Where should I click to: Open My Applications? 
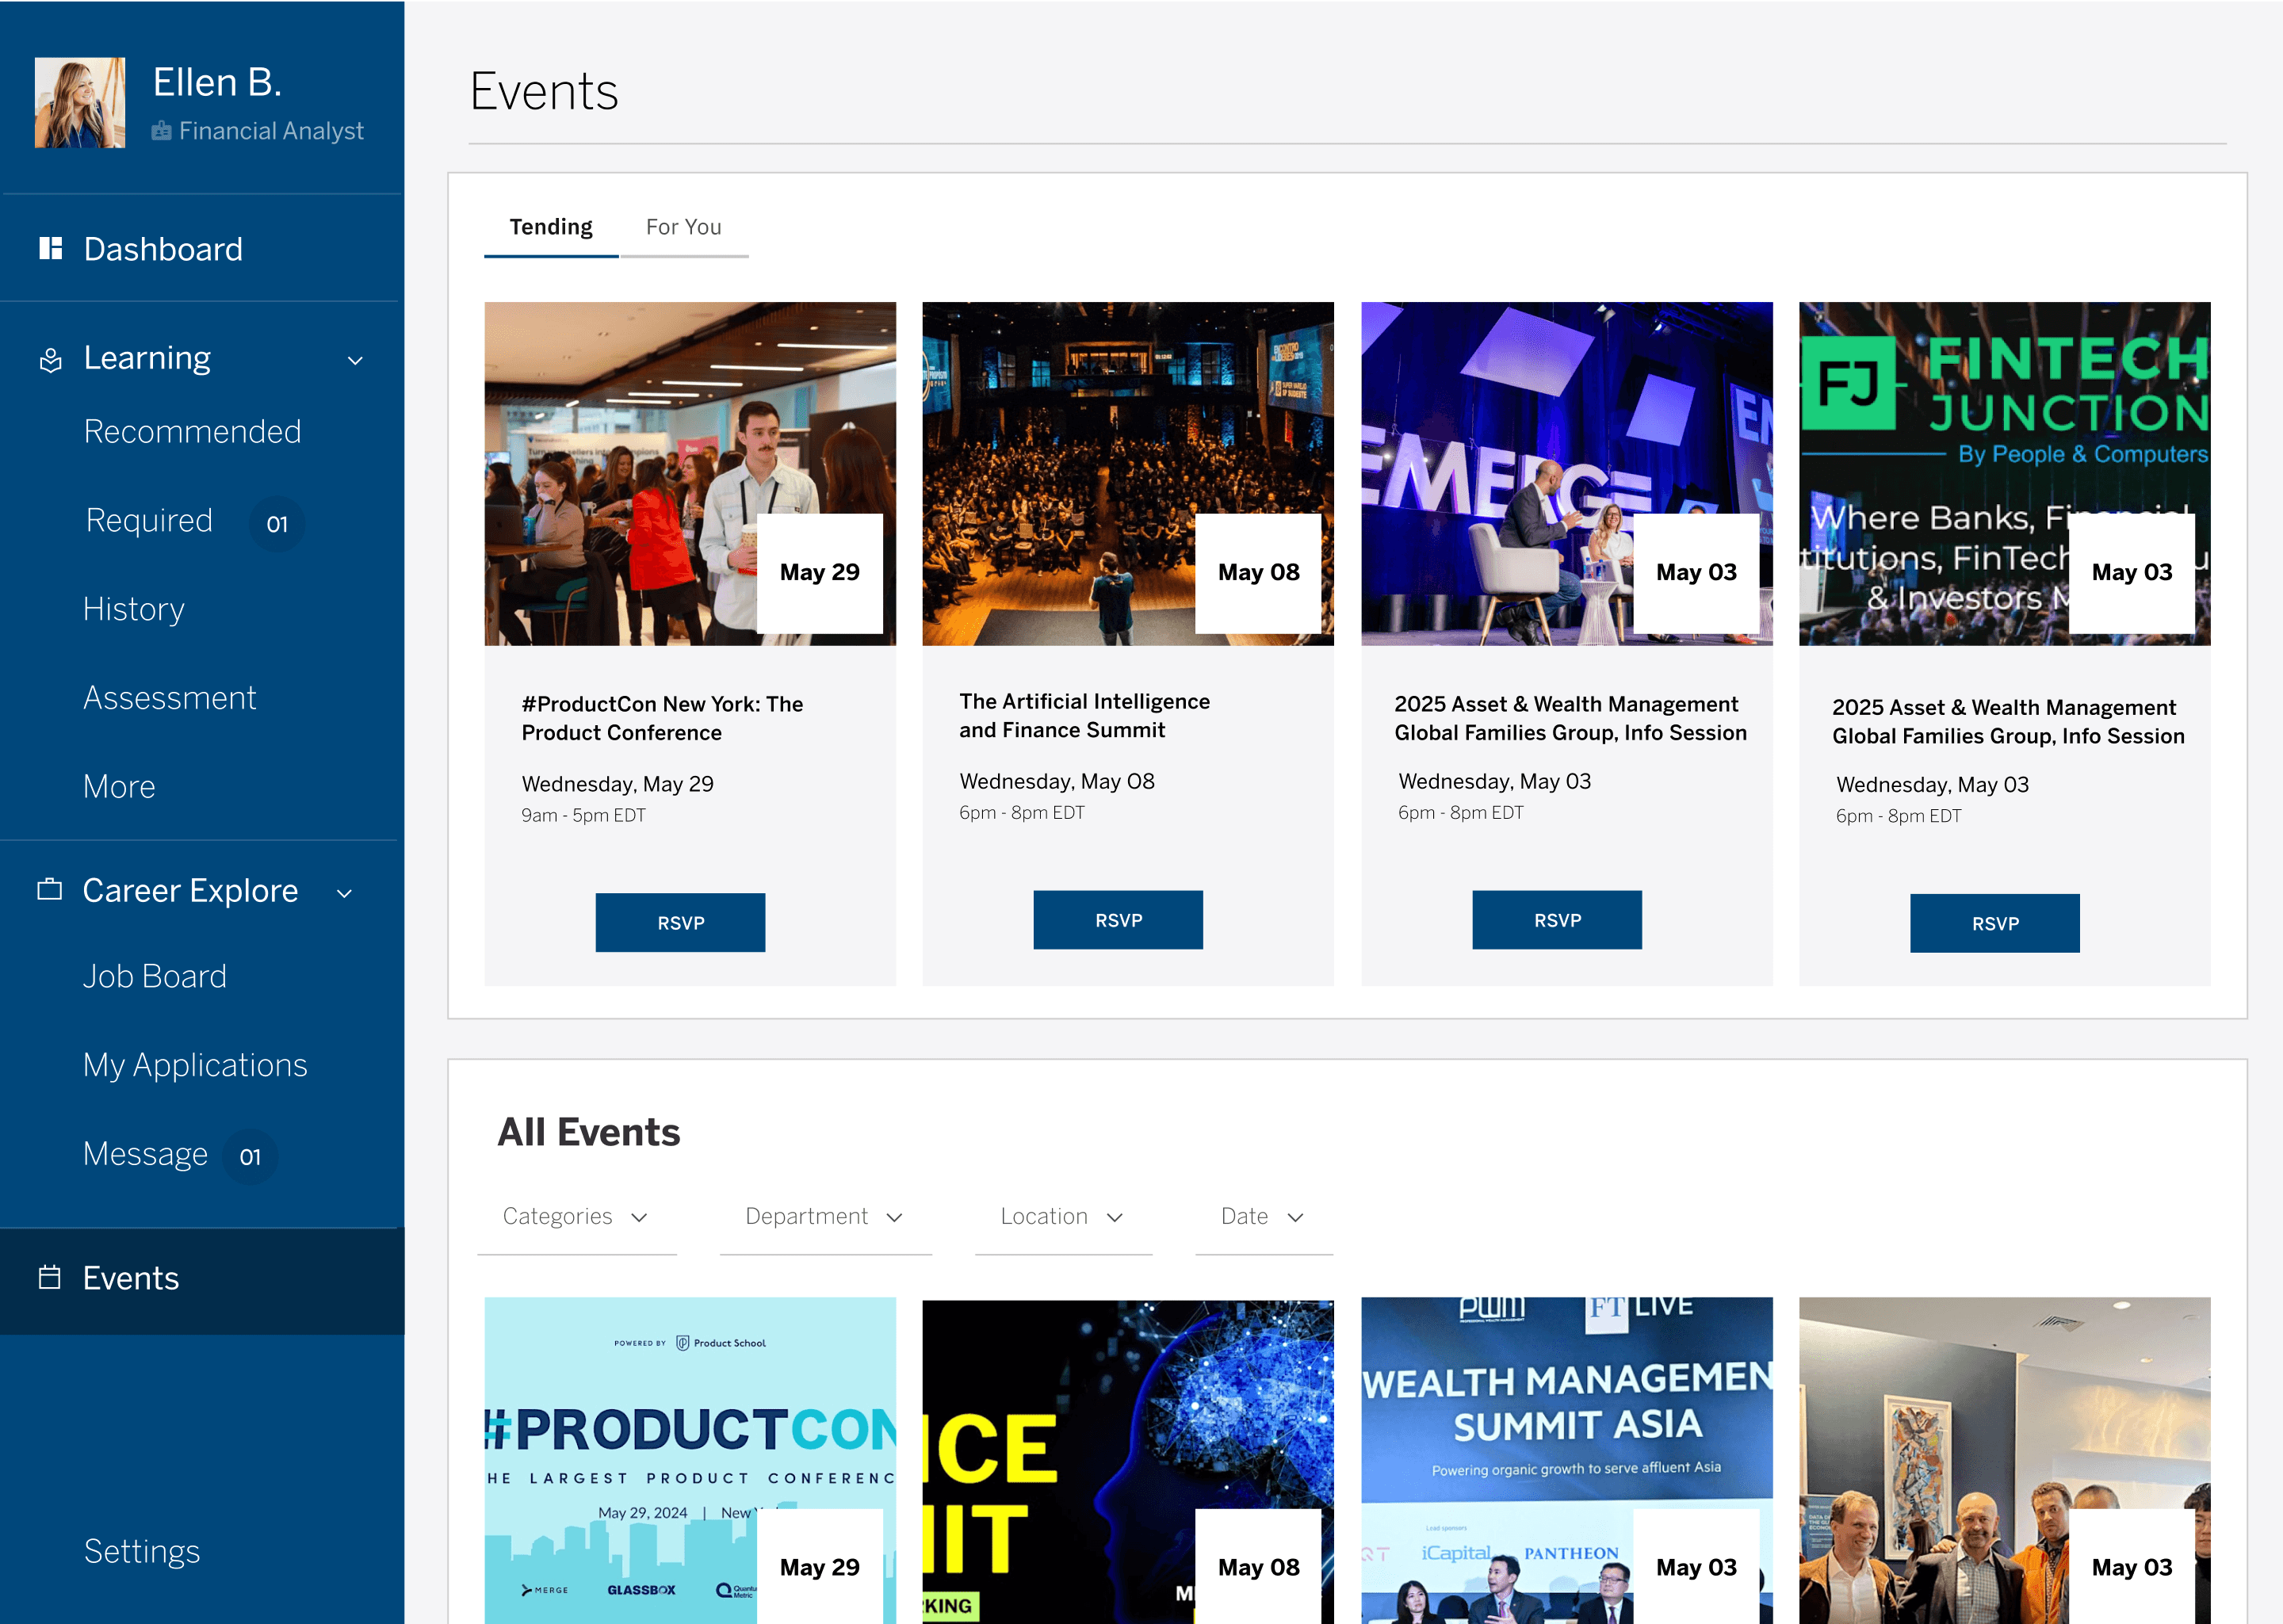[195, 1065]
